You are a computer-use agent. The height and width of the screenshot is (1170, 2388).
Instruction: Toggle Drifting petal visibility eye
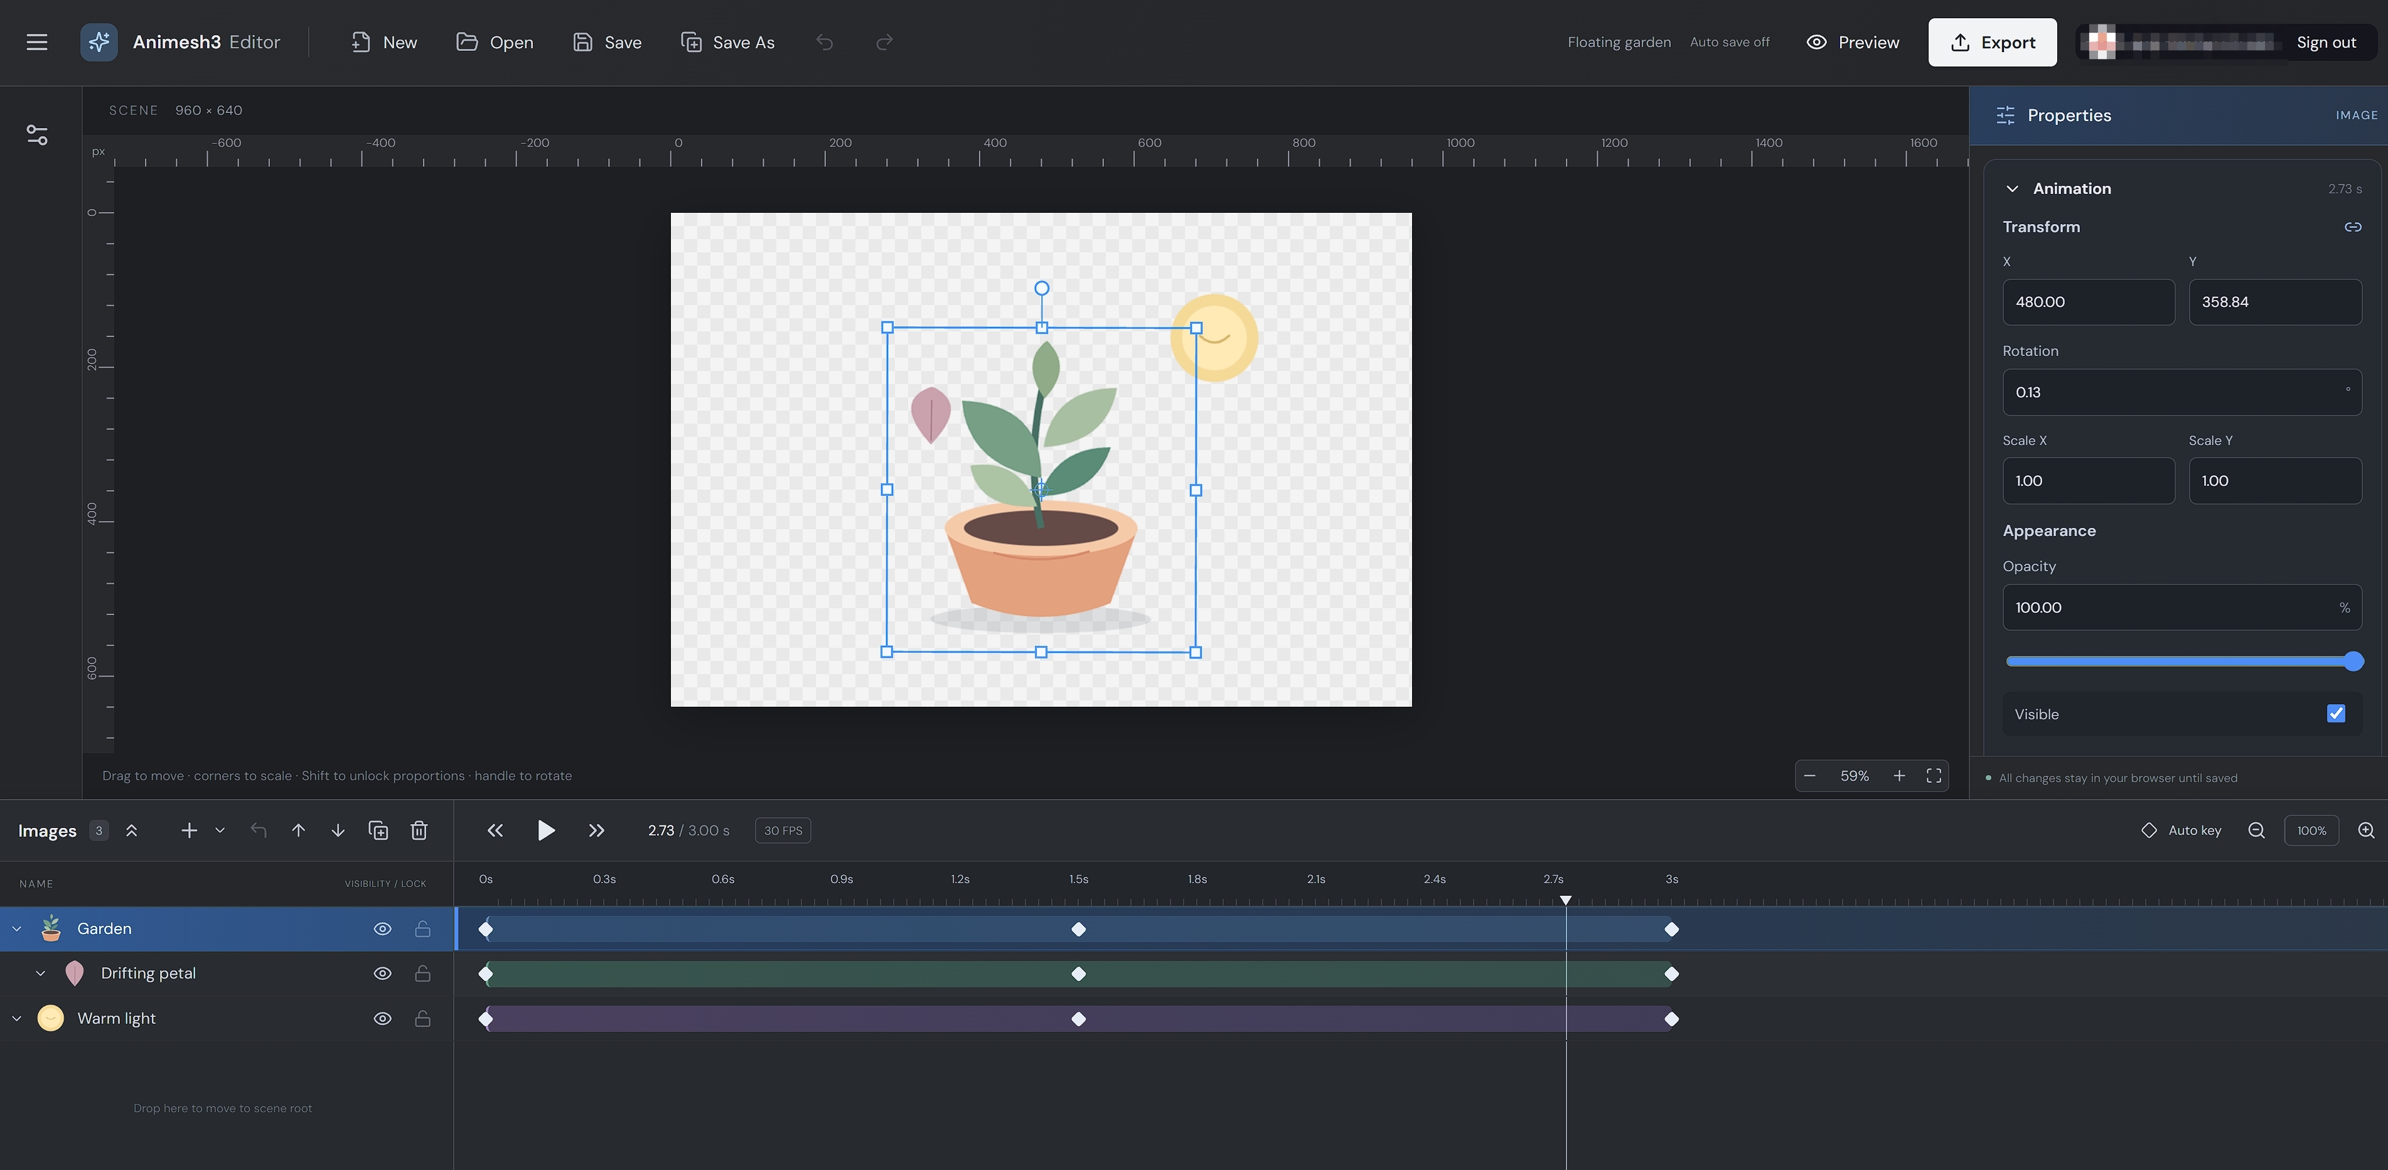pos(382,974)
